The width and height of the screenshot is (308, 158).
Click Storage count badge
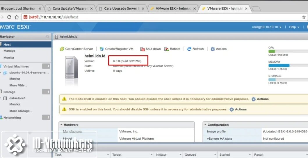(x=46, y=92)
